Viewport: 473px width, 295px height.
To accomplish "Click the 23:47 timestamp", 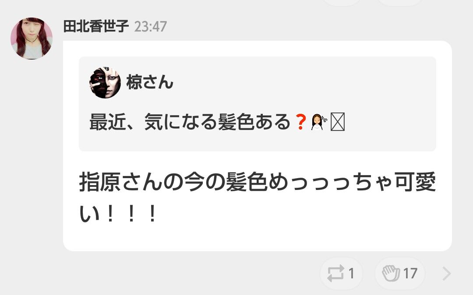I will coord(150,27).
